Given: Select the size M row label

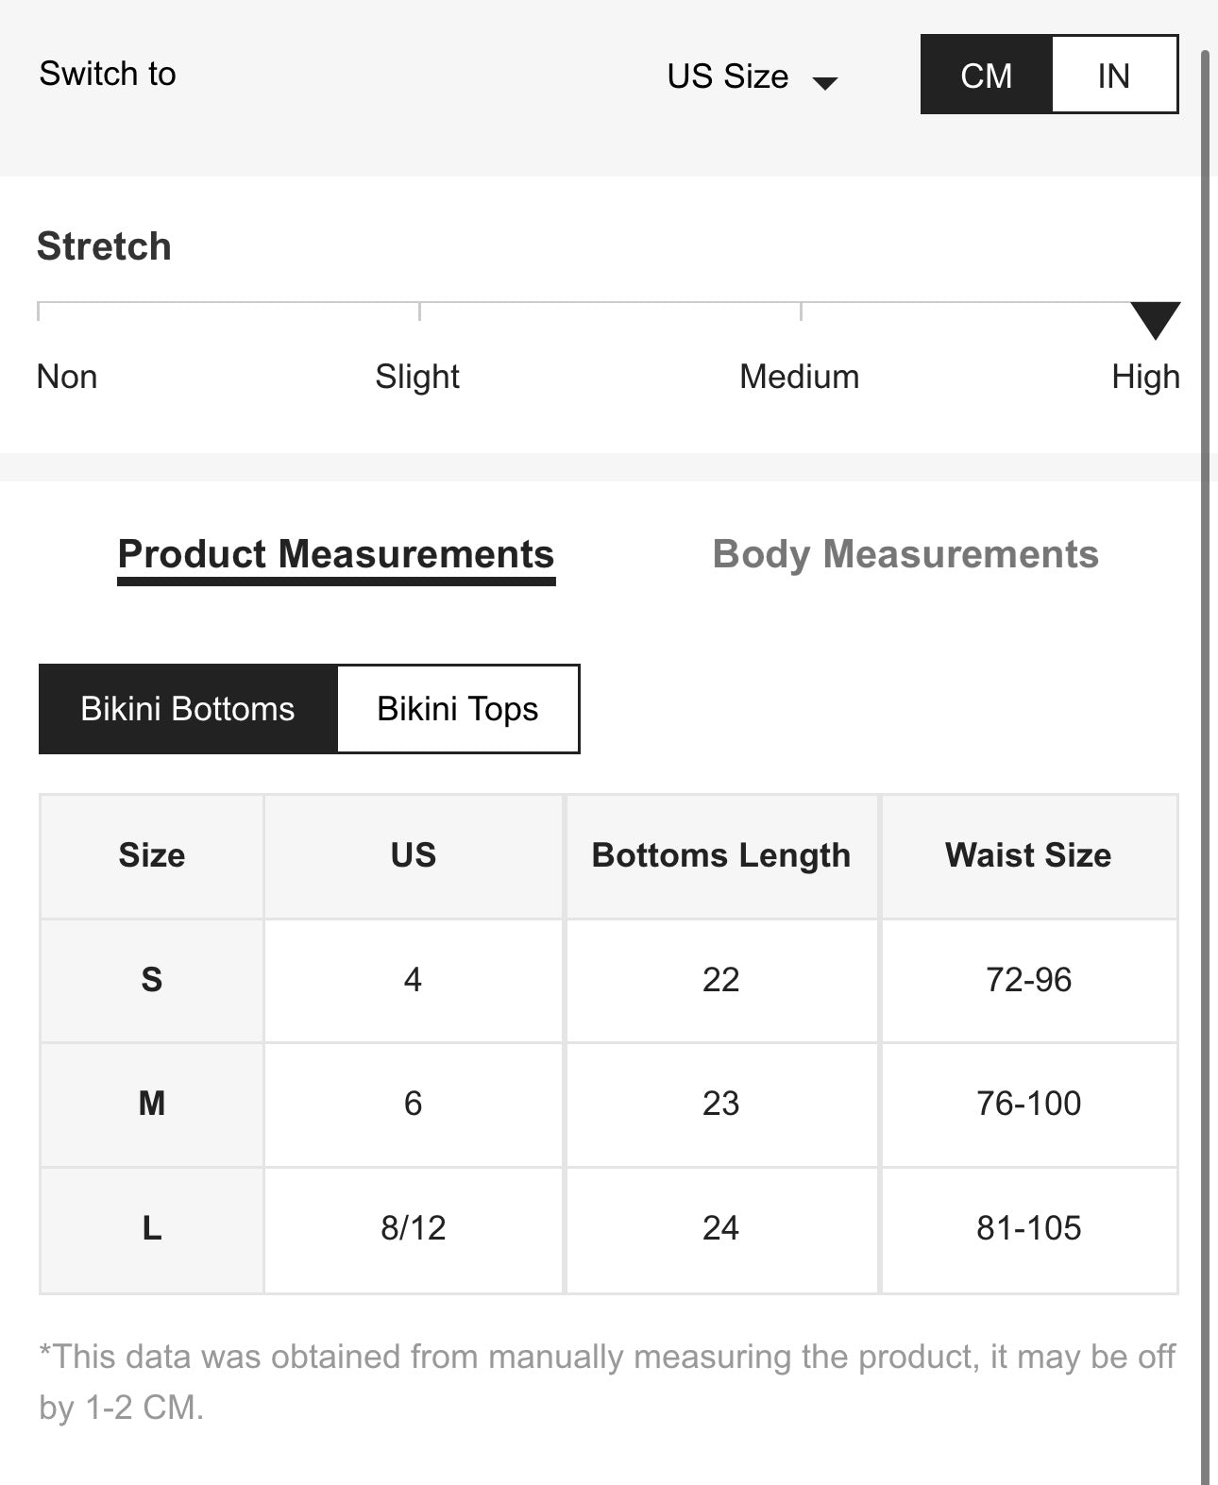Looking at the screenshot, I should (x=152, y=1104).
